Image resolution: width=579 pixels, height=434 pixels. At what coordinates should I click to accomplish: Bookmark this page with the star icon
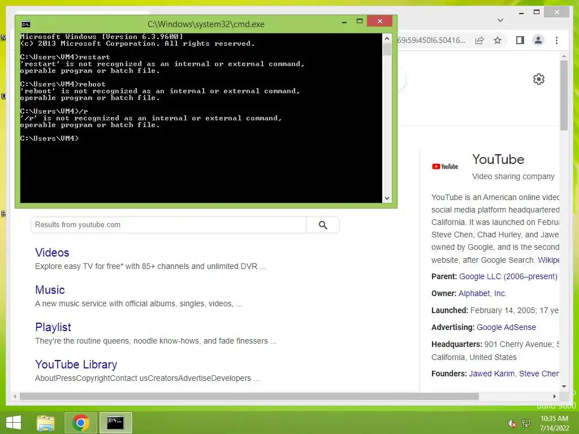(498, 40)
